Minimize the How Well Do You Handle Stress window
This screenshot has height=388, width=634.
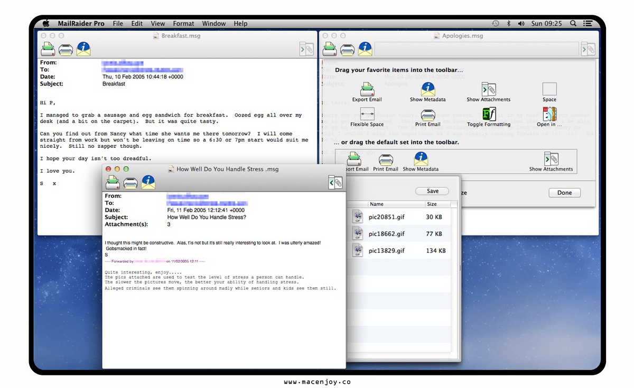117,169
